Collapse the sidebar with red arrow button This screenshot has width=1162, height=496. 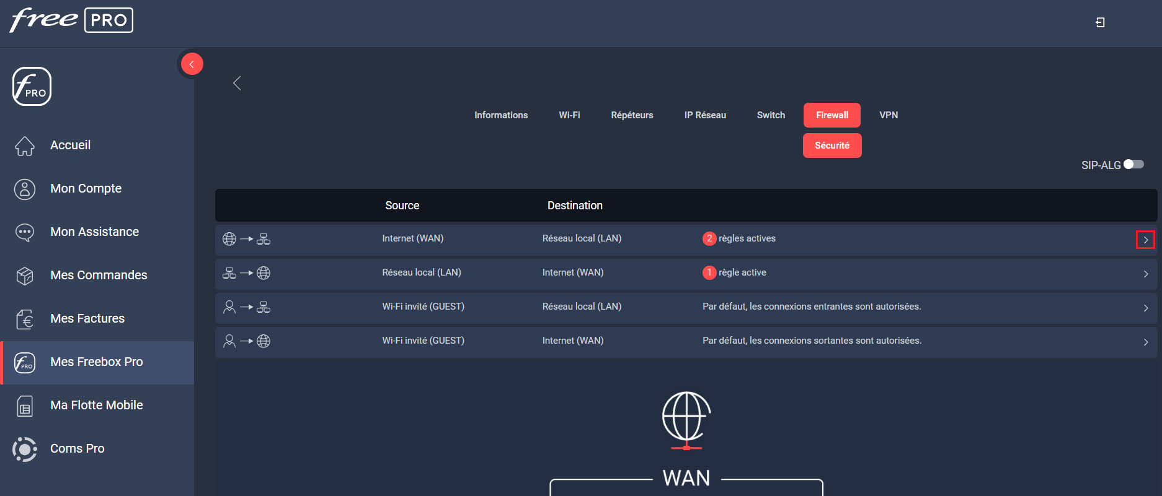[192, 64]
